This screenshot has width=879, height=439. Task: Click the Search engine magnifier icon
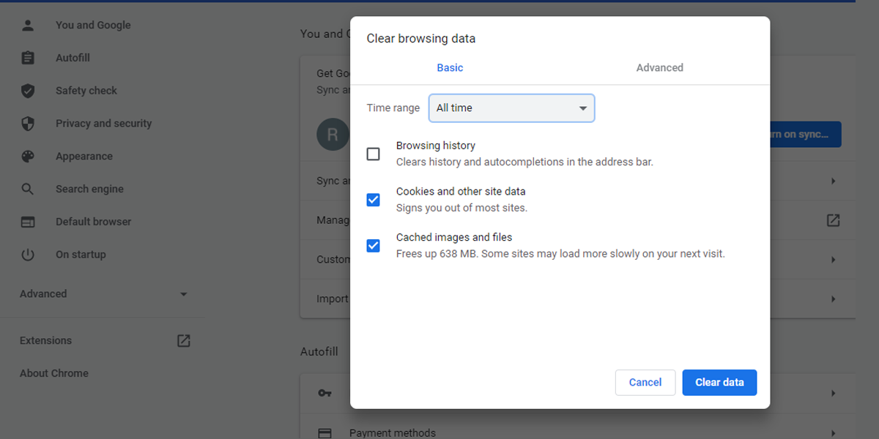tap(28, 189)
